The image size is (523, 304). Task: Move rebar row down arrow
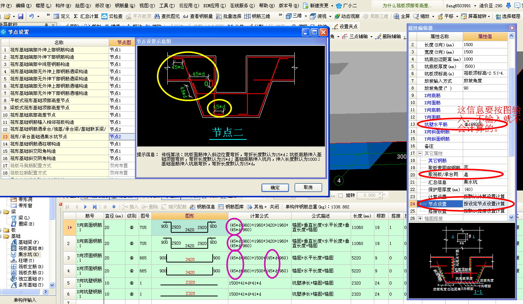tap(113, 207)
